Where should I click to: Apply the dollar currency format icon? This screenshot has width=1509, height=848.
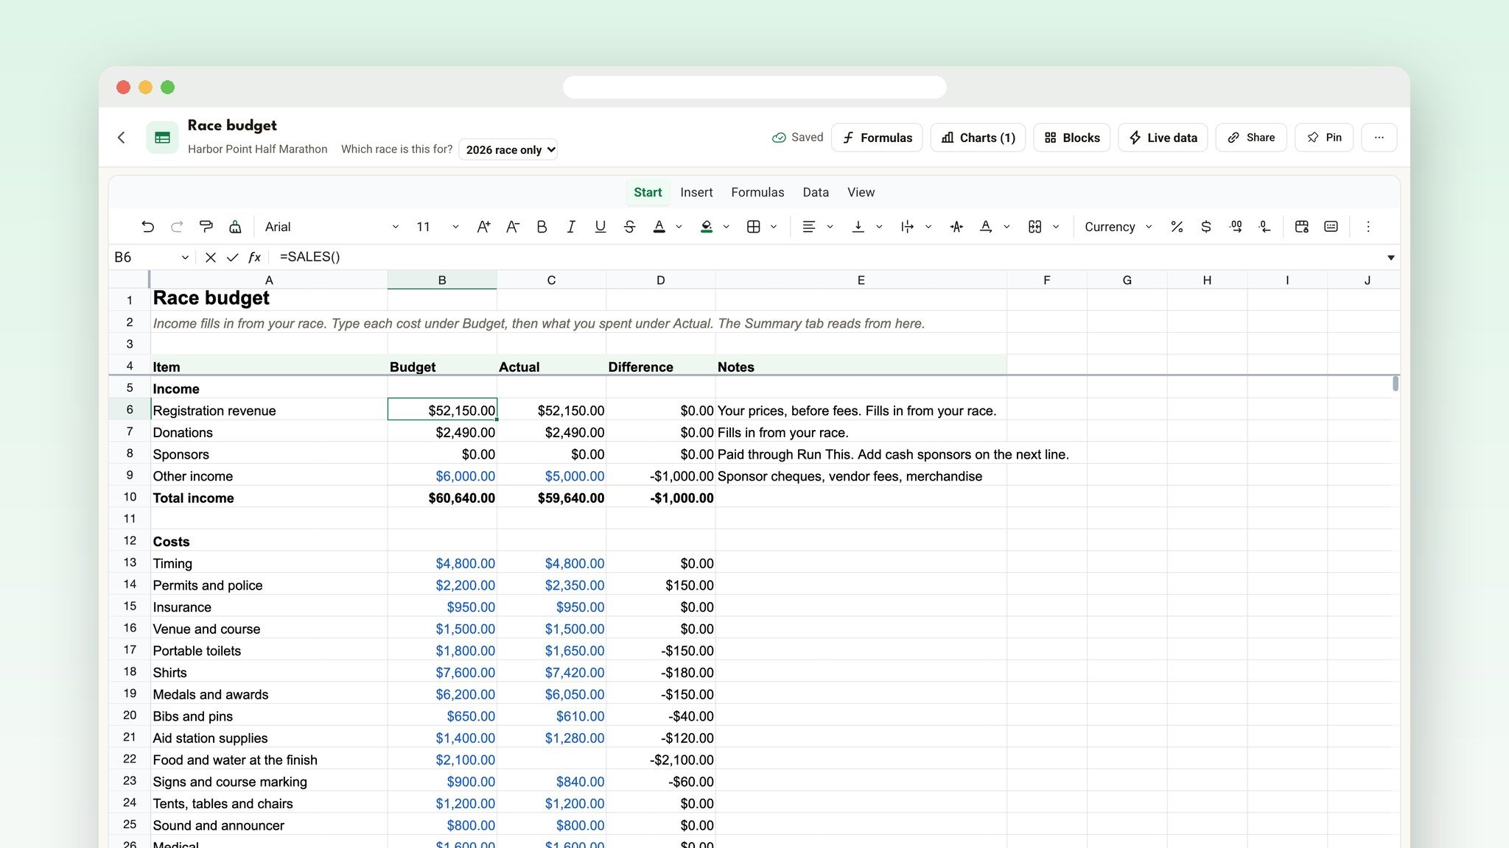1206,227
